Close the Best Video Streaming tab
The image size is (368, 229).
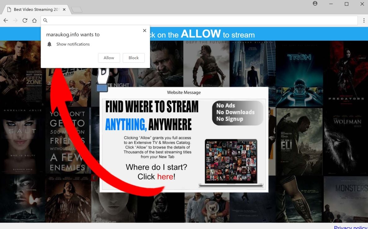click(64, 9)
